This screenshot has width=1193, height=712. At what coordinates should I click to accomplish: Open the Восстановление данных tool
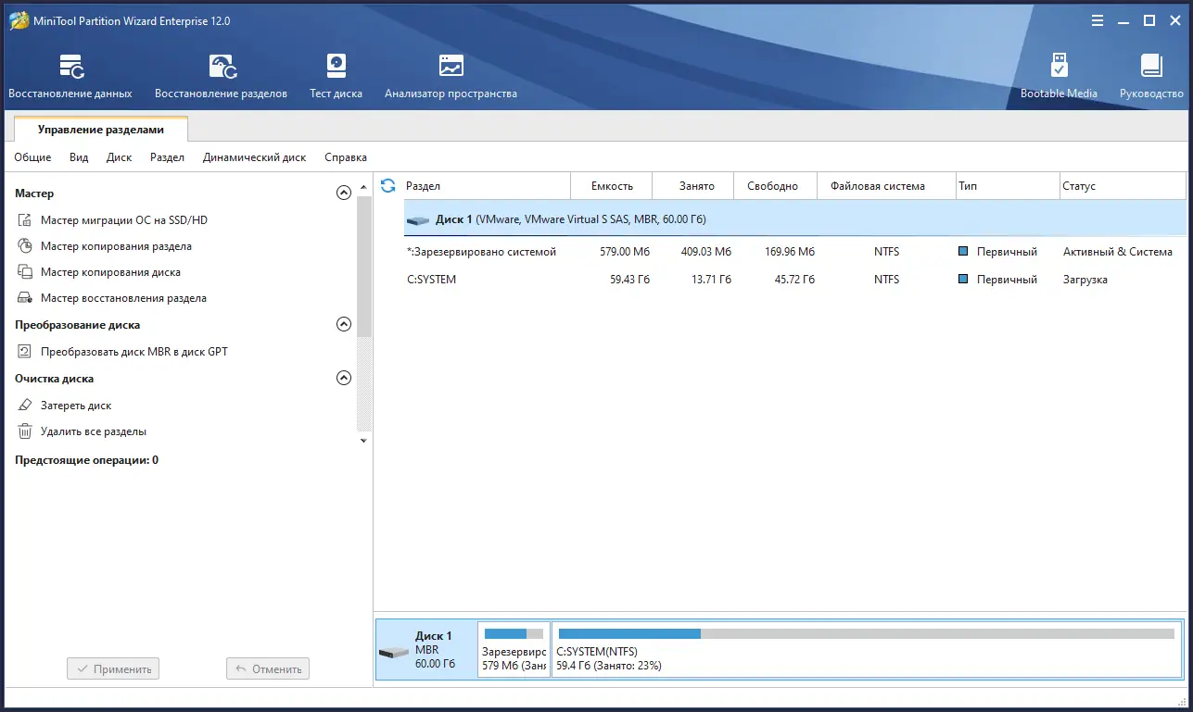72,74
